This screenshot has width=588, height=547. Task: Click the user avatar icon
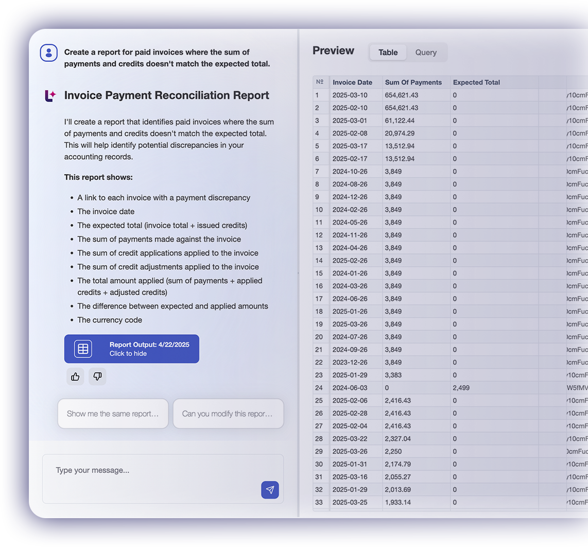pyautogui.click(x=49, y=53)
